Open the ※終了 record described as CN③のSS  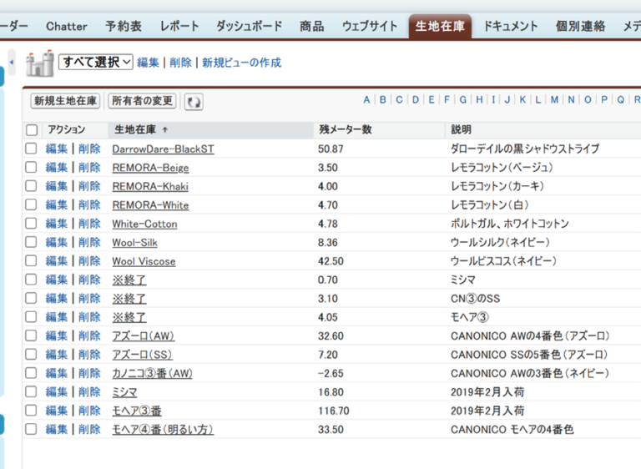(129, 299)
